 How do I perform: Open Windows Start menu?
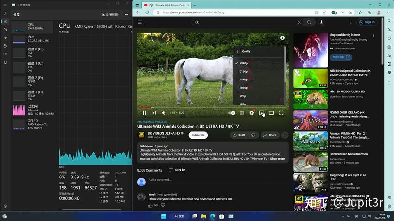[x=164, y=216]
